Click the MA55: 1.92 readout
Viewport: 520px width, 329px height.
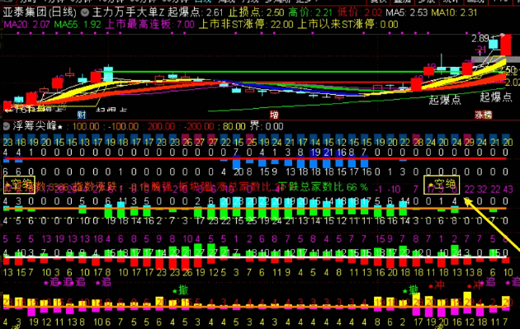tap(78, 25)
